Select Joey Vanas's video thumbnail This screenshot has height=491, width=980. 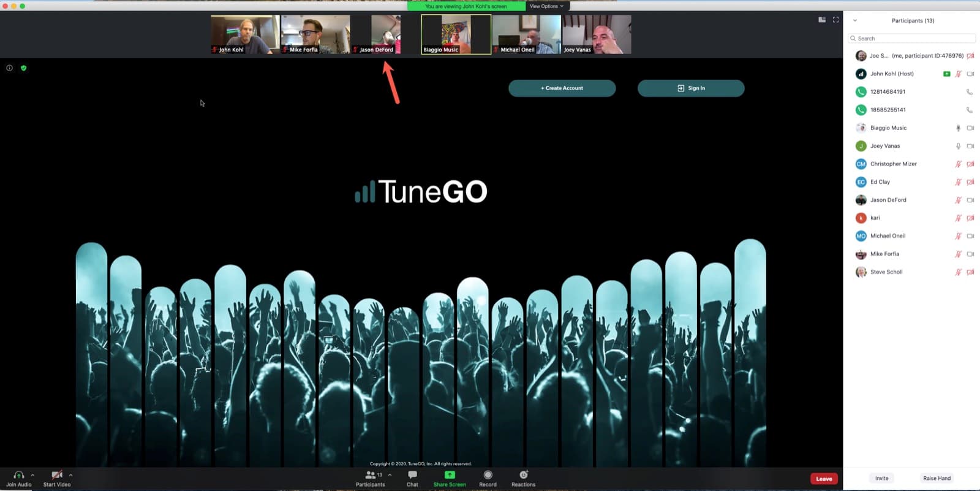[597, 34]
